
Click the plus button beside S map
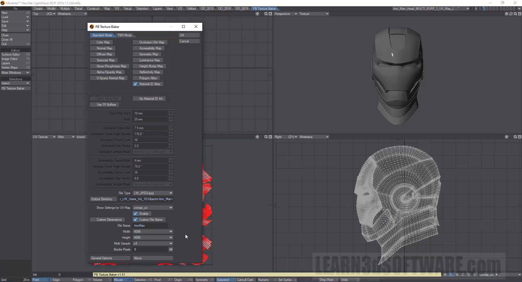[x=475, y=275]
